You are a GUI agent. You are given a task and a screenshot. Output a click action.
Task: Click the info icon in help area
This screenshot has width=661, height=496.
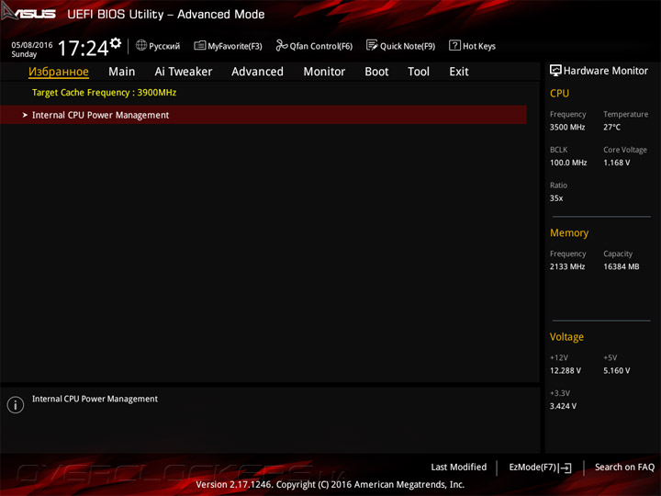[16, 405]
